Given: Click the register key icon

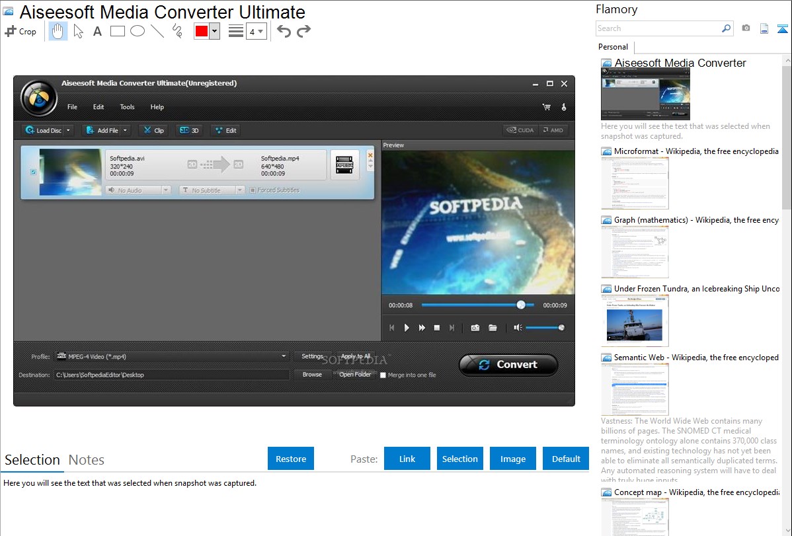Looking at the screenshot, I should click(564, 107).
